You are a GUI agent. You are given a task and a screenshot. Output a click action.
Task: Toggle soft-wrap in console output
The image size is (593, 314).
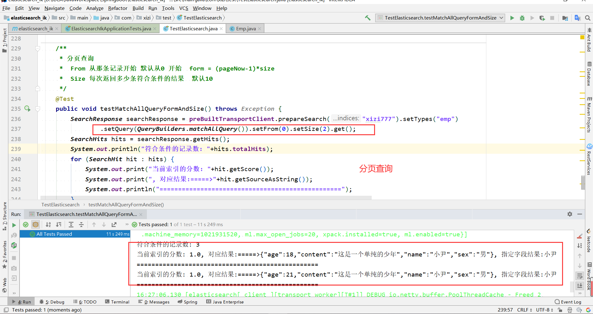[x=580, y=276]
